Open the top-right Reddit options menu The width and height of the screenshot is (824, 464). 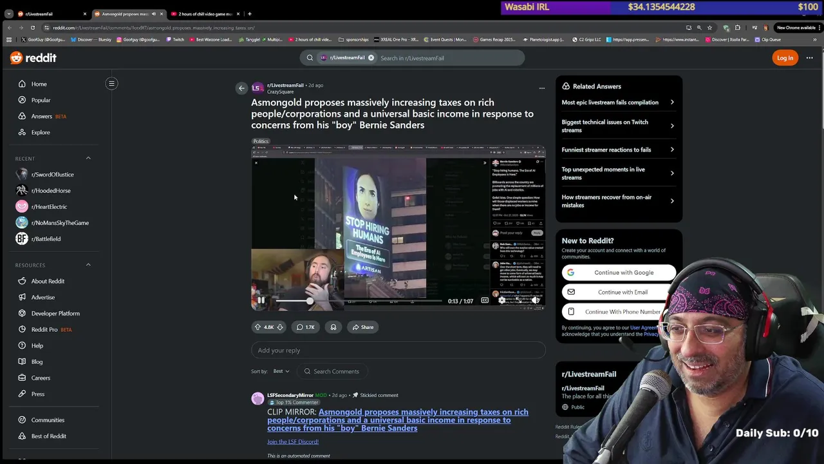809,58
